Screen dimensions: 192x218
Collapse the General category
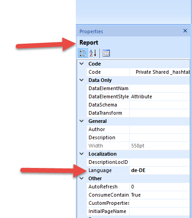[82, 121]
